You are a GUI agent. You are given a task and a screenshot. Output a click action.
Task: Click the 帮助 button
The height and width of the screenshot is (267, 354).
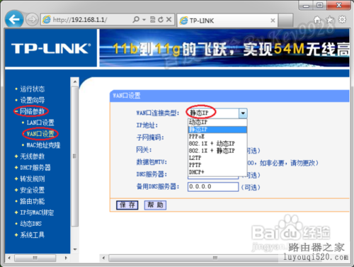(x=155, y=205)
